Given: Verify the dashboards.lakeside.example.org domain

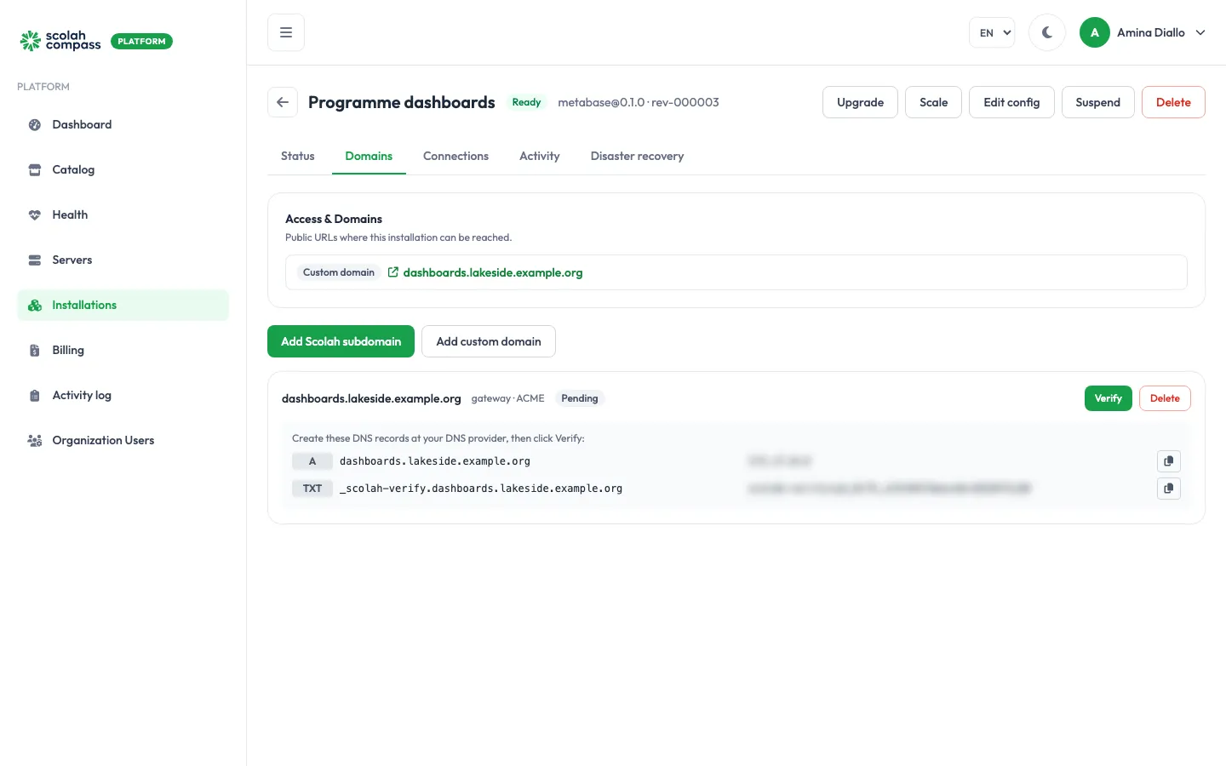Looking at the screenshot, I should (1109, 398).
